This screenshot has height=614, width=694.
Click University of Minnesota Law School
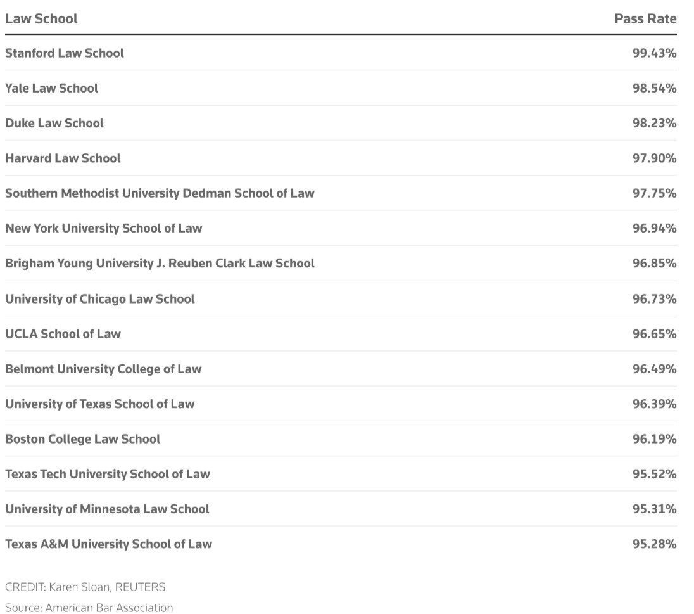[107, 509]
